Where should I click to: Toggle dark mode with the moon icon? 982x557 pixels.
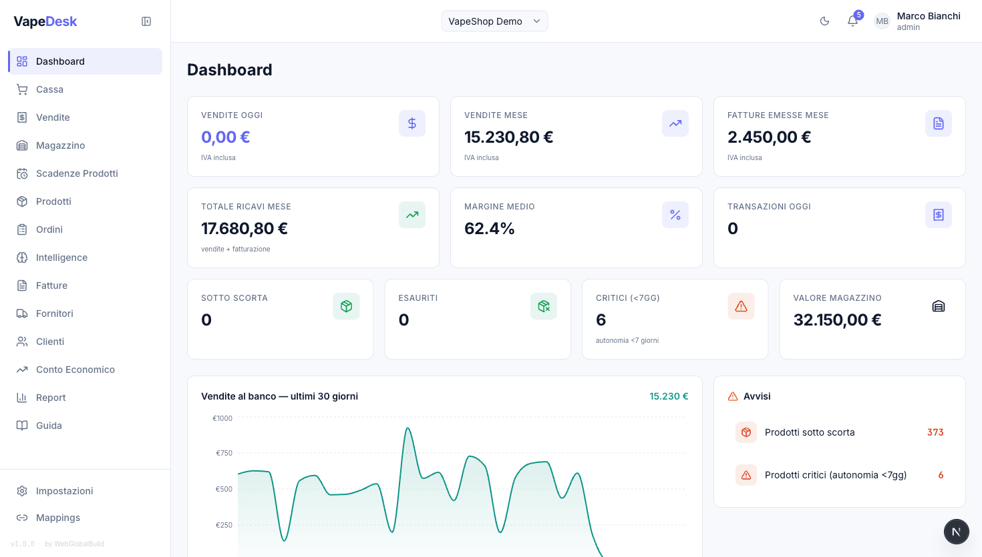pyautogui.click(x=824, y=21)
